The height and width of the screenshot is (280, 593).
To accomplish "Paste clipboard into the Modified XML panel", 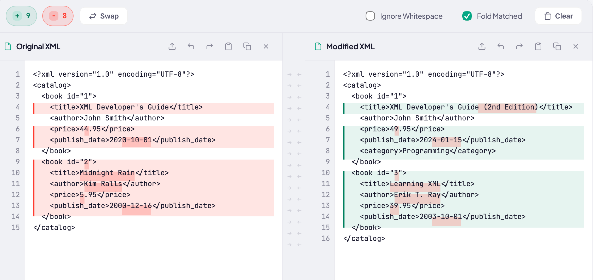I will [x=538, y=46].
